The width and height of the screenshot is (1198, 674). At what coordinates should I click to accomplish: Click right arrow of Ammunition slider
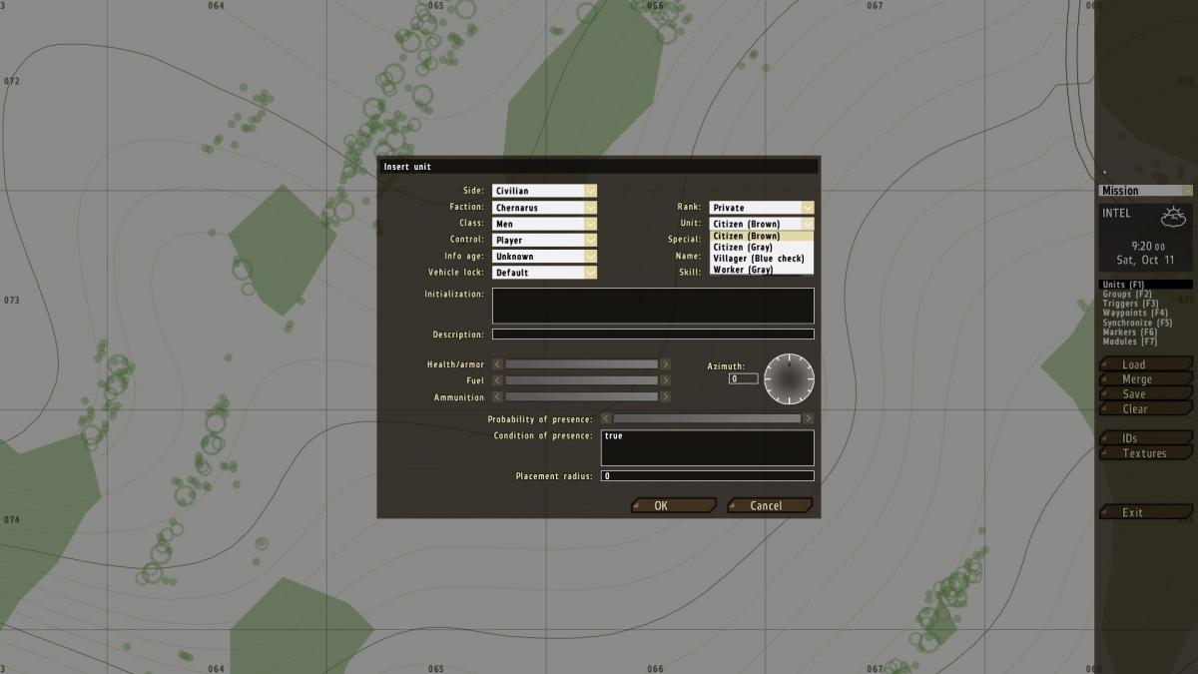point(666,396)
